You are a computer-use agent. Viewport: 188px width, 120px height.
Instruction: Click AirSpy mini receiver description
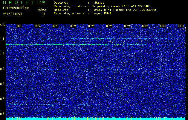[x=124, y=10]
